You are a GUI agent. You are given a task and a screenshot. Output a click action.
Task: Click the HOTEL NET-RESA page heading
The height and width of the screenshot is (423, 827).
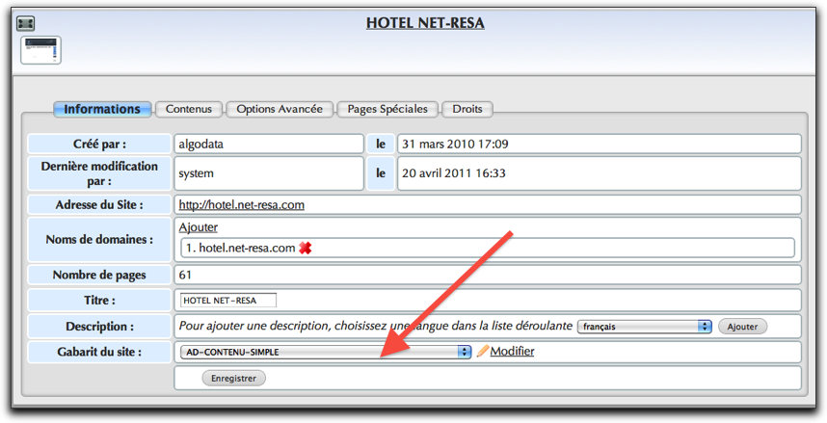[x=425, y=23]
